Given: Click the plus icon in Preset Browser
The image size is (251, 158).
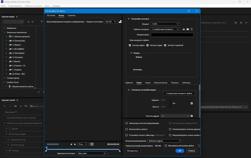Looking at the screenshot, I should [5, 106].
